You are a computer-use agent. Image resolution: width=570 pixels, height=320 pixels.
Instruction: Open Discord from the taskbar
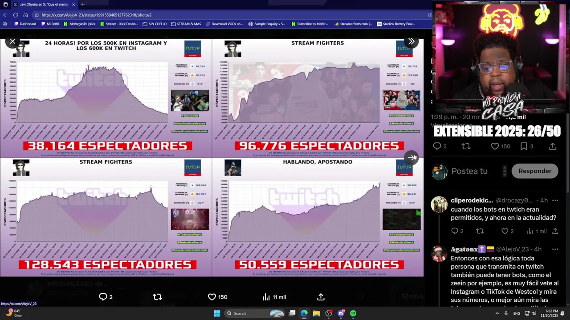pos(341,313)
